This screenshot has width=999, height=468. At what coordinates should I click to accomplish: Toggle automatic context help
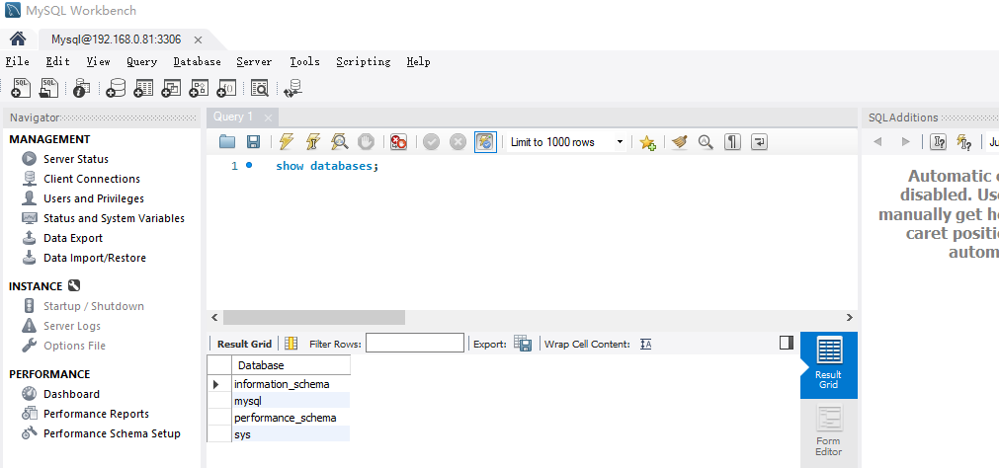click(x=964, y=142)
